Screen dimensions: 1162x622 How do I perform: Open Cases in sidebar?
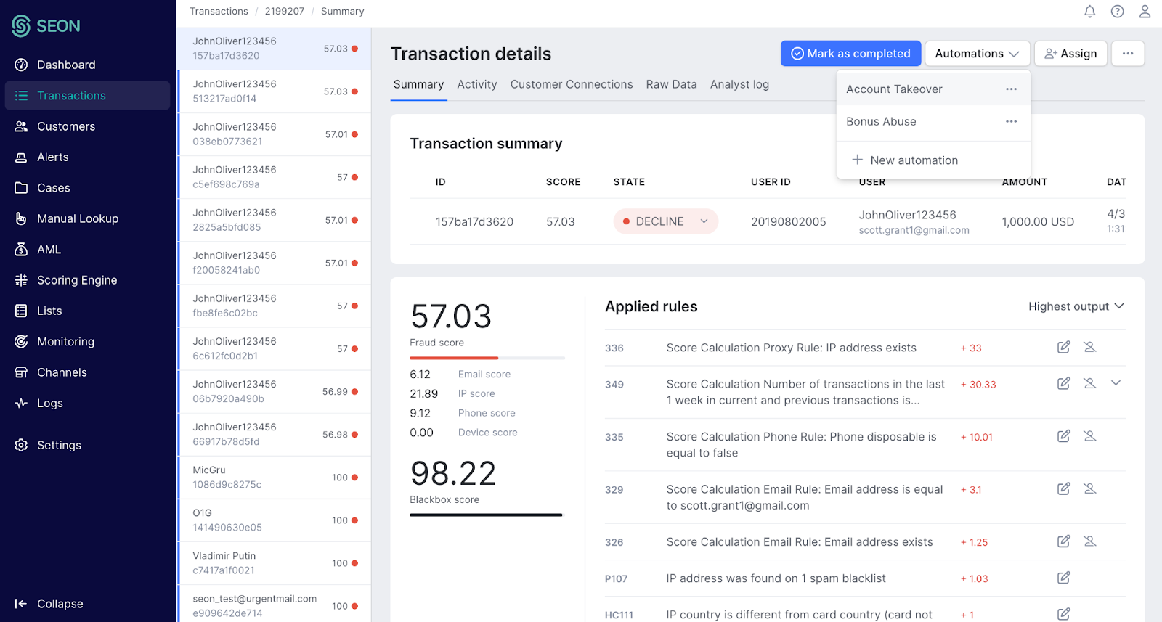pyautogui.click(x=87, y=188)
